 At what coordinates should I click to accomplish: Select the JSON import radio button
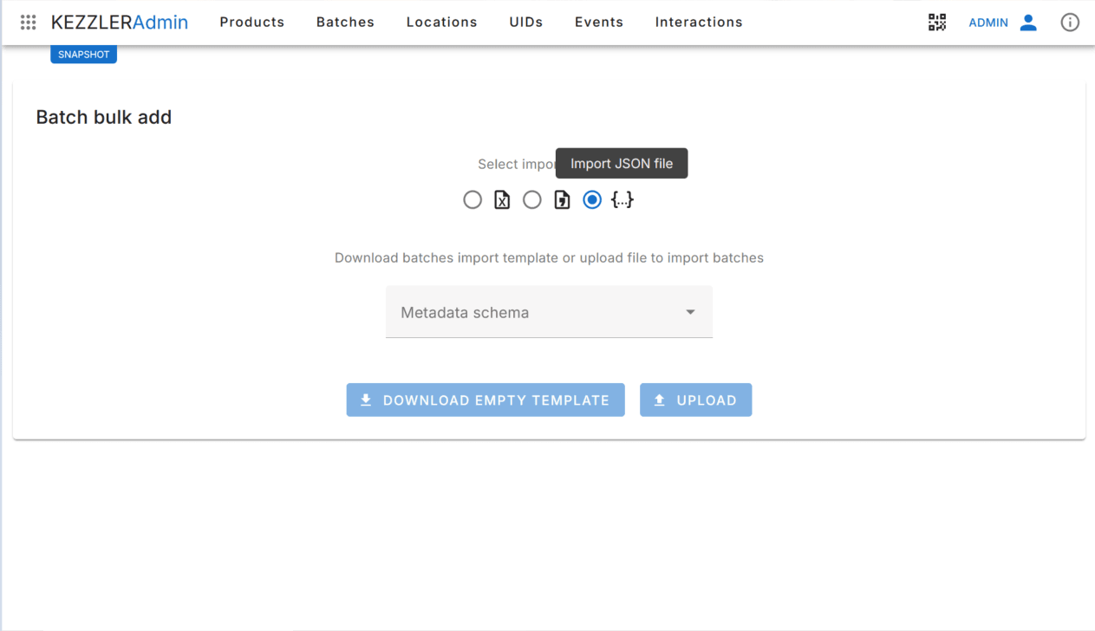592,200
